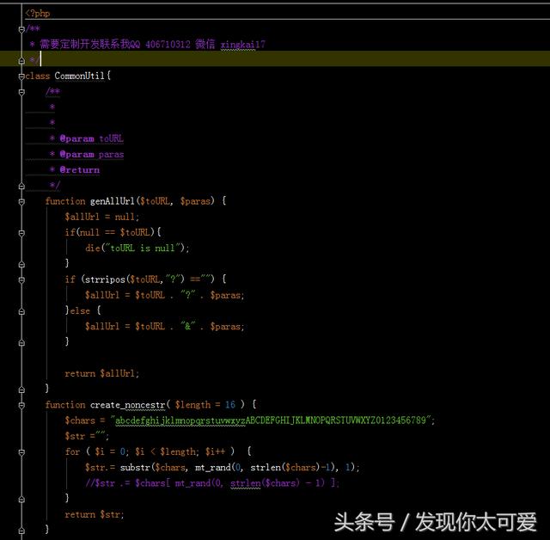Click the @param paras doc line
The width and height of the screenshot is (550, 540).
coord(87,155)
